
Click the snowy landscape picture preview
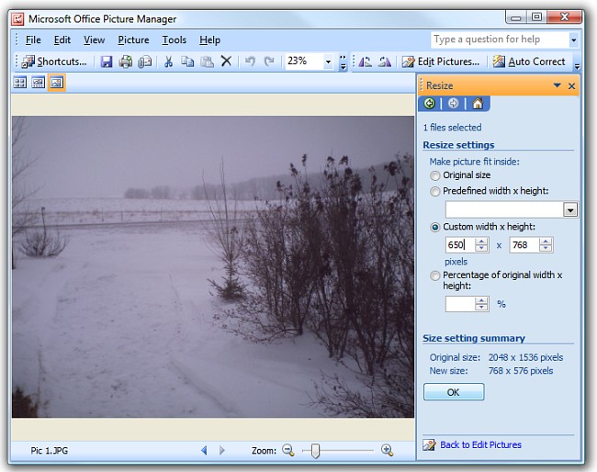pyautogui.click(x=213, y=267)
